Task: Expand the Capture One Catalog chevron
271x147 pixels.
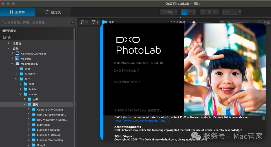Action: [x=29, y=109]
